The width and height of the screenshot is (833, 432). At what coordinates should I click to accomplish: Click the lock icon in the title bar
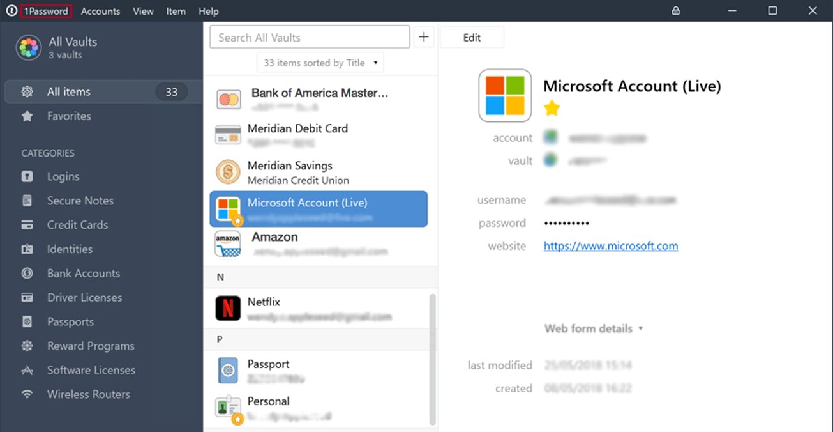pyautogui.click(x=676, y=11)
